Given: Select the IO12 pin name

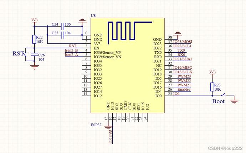Looking at the screenshot, I should click(98, 96).
